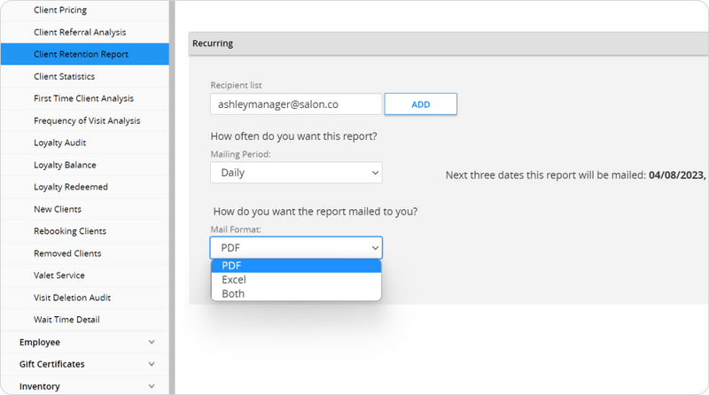Viewport: 709px width, 395px height.
Task: Select Loyalty Redeemed report
Action: click(x=71, y=187)
